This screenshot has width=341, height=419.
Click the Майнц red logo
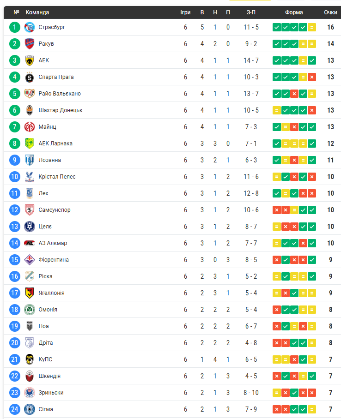point(30,127)
